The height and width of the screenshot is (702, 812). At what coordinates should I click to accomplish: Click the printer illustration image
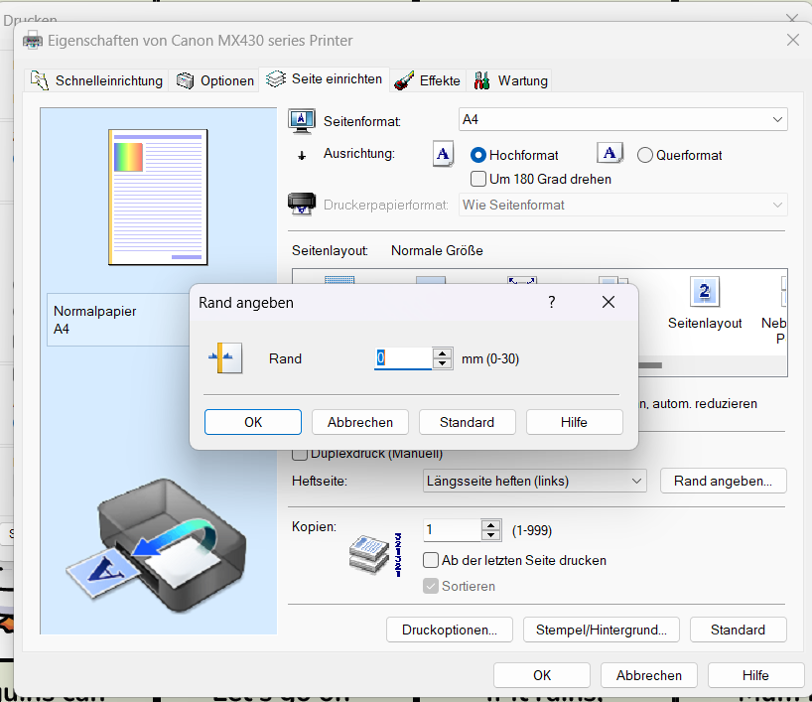pyautogui.click(x=157, y=544)
